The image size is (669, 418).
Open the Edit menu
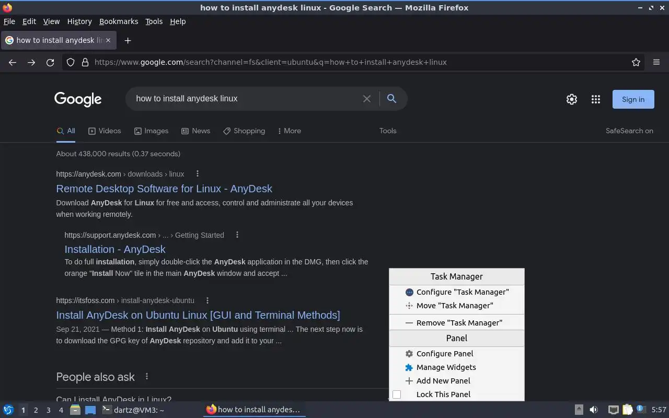[x=29, y=21]
